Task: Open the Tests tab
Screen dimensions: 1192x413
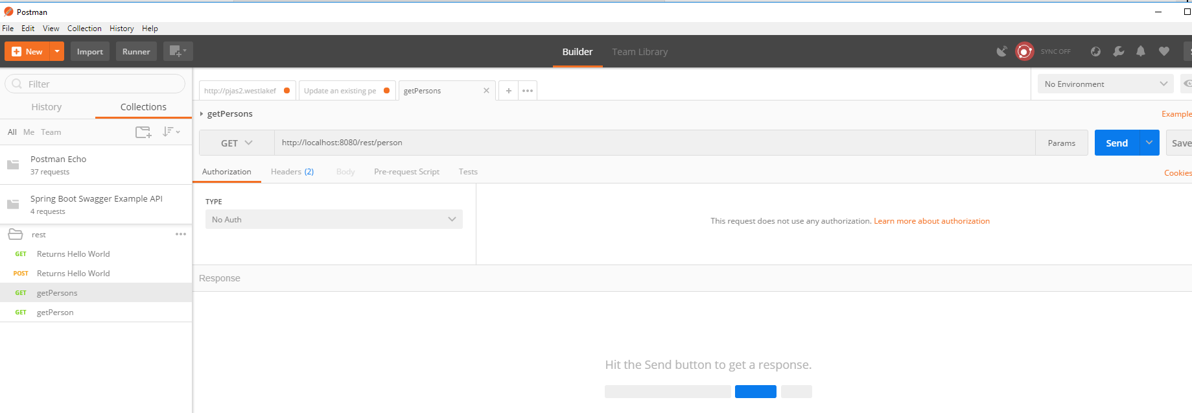Action: (x=468, y=172)
